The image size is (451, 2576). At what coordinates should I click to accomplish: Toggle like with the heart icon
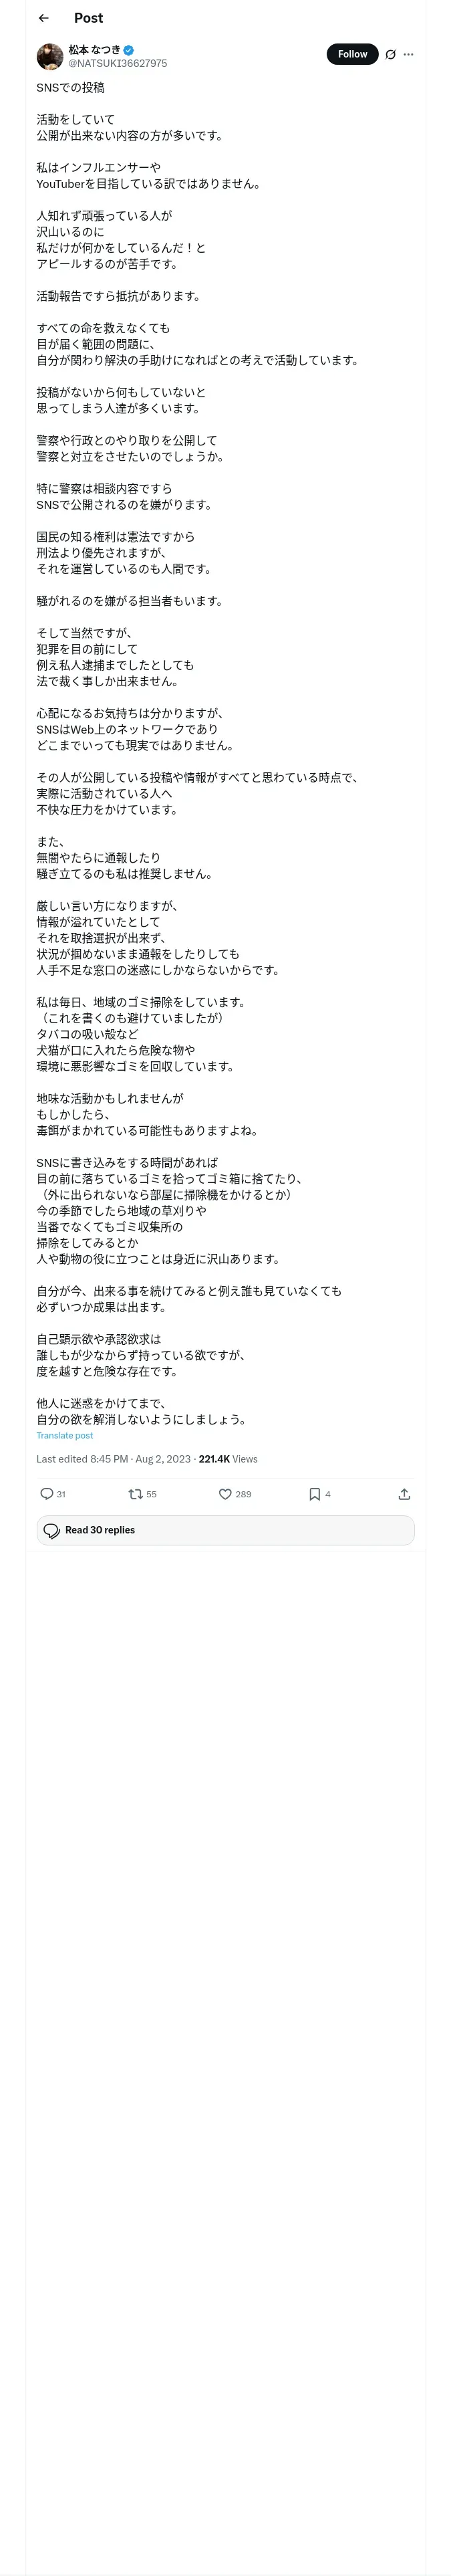coord(225,1494)
